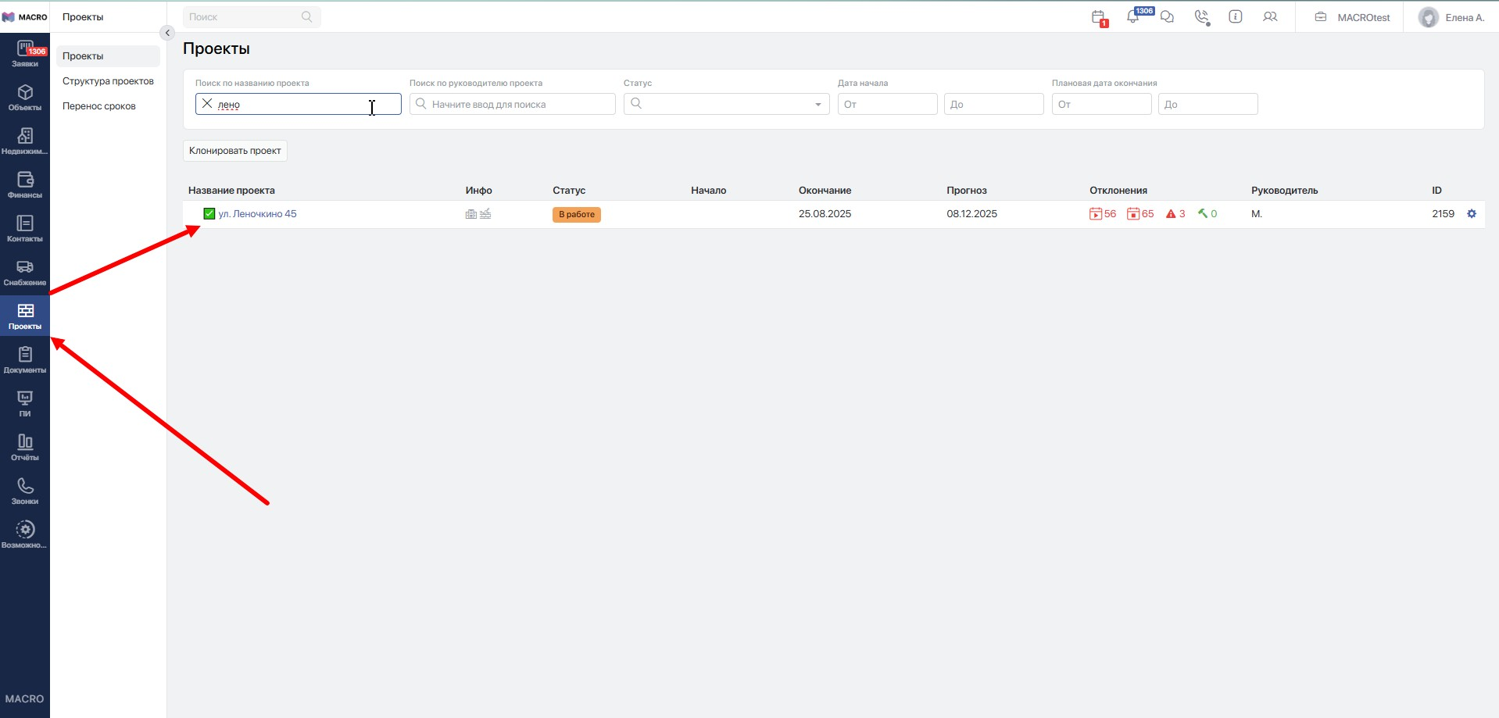Open Документы from the sidebar
The width and height of the screenshot is (1499, 718).
[x=25, y=360]
